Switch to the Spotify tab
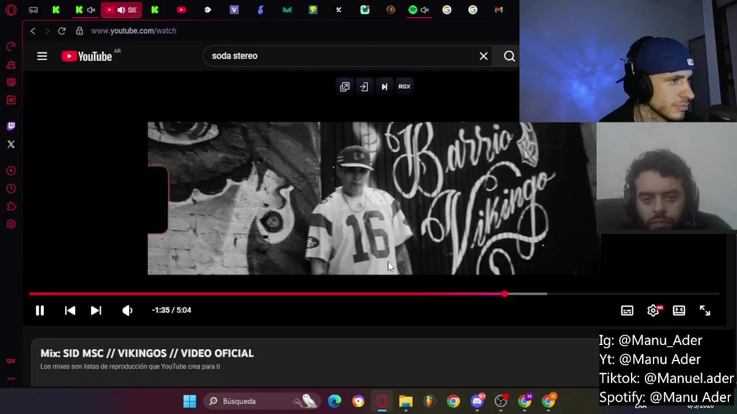The width and height of the screenshot is (737, 414). [x=413, y=10]
